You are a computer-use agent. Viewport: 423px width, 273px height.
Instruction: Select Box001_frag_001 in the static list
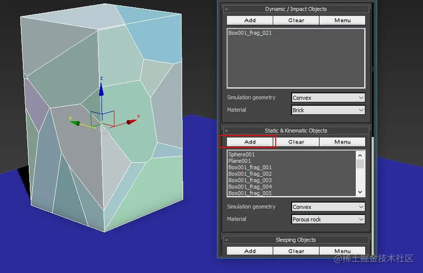tap(250, 167)
